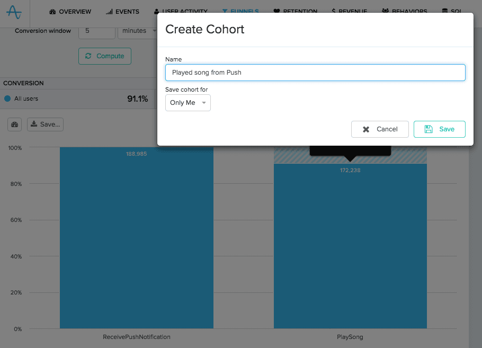Click the All users blue dot

7,99
